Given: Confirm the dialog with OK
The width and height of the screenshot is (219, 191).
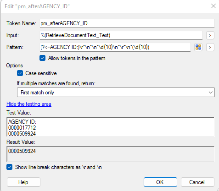Looking at the screenshot, I should [x=160, y=182].
